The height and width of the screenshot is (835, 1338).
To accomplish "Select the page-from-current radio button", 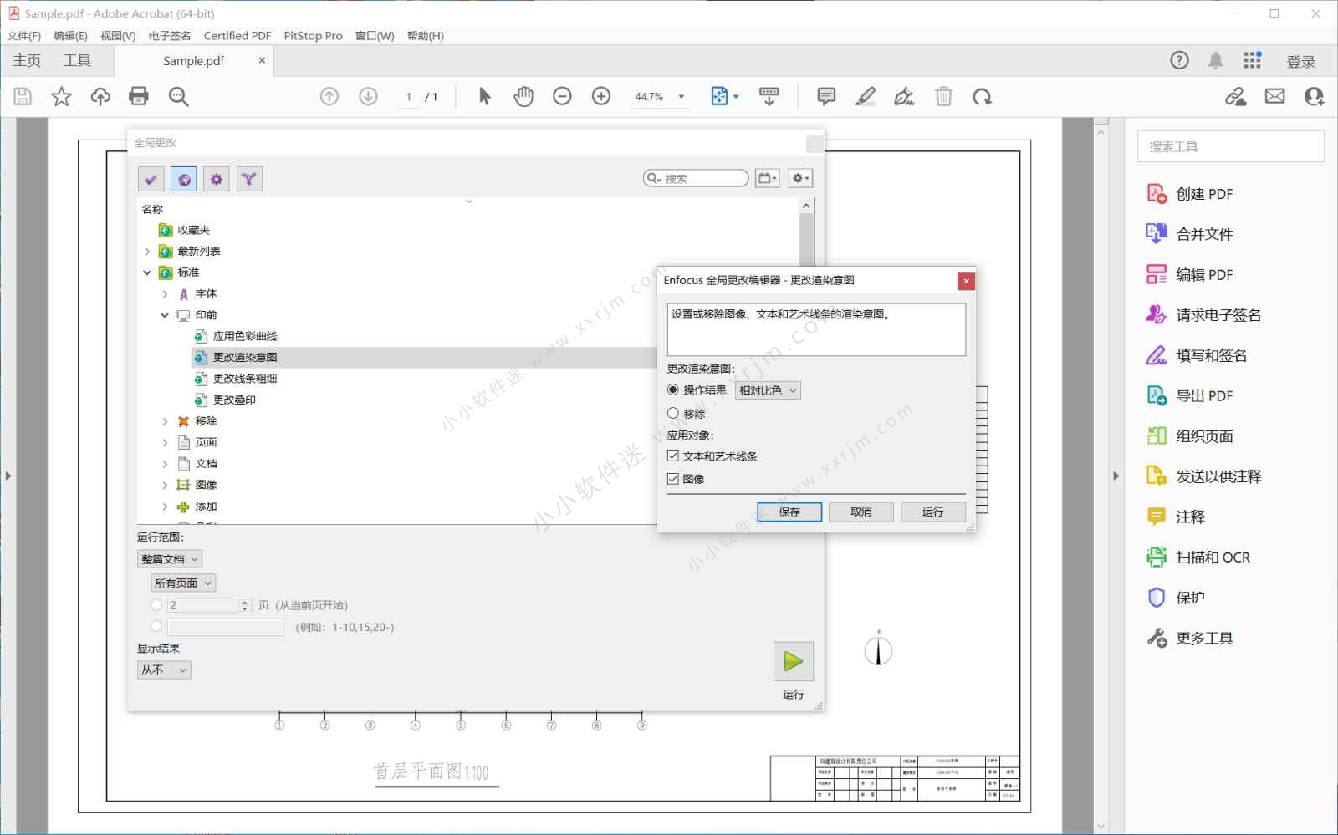I will (x=156, y=605).
